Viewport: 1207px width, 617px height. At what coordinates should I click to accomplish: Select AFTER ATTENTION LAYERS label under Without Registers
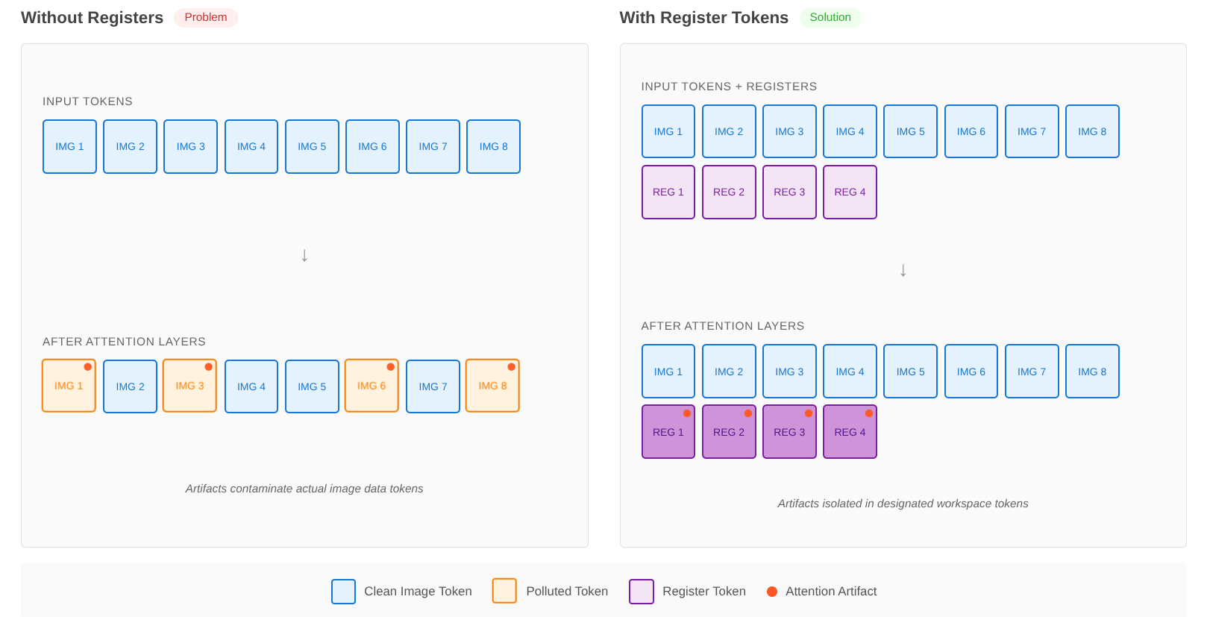[124, 342]
